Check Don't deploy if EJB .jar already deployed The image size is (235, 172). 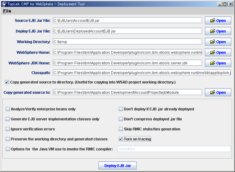coord(121,109)
